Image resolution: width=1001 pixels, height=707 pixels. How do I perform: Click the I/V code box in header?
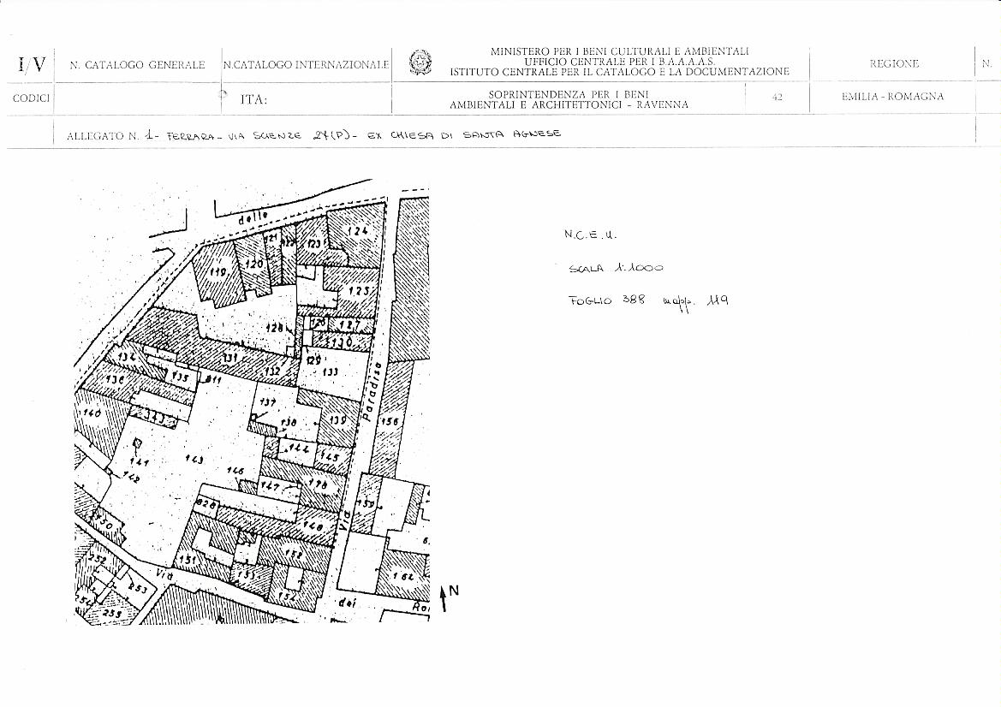point(31,65)
